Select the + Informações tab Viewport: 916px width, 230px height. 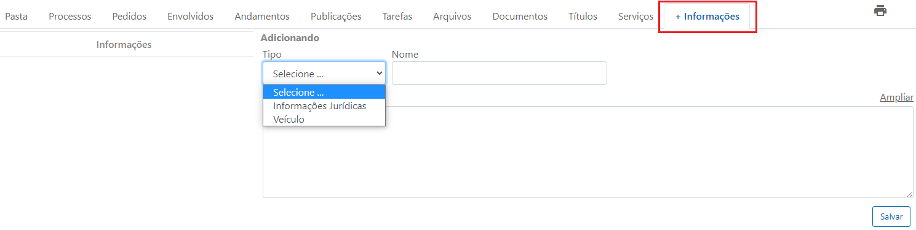click(x=707, y=17)
